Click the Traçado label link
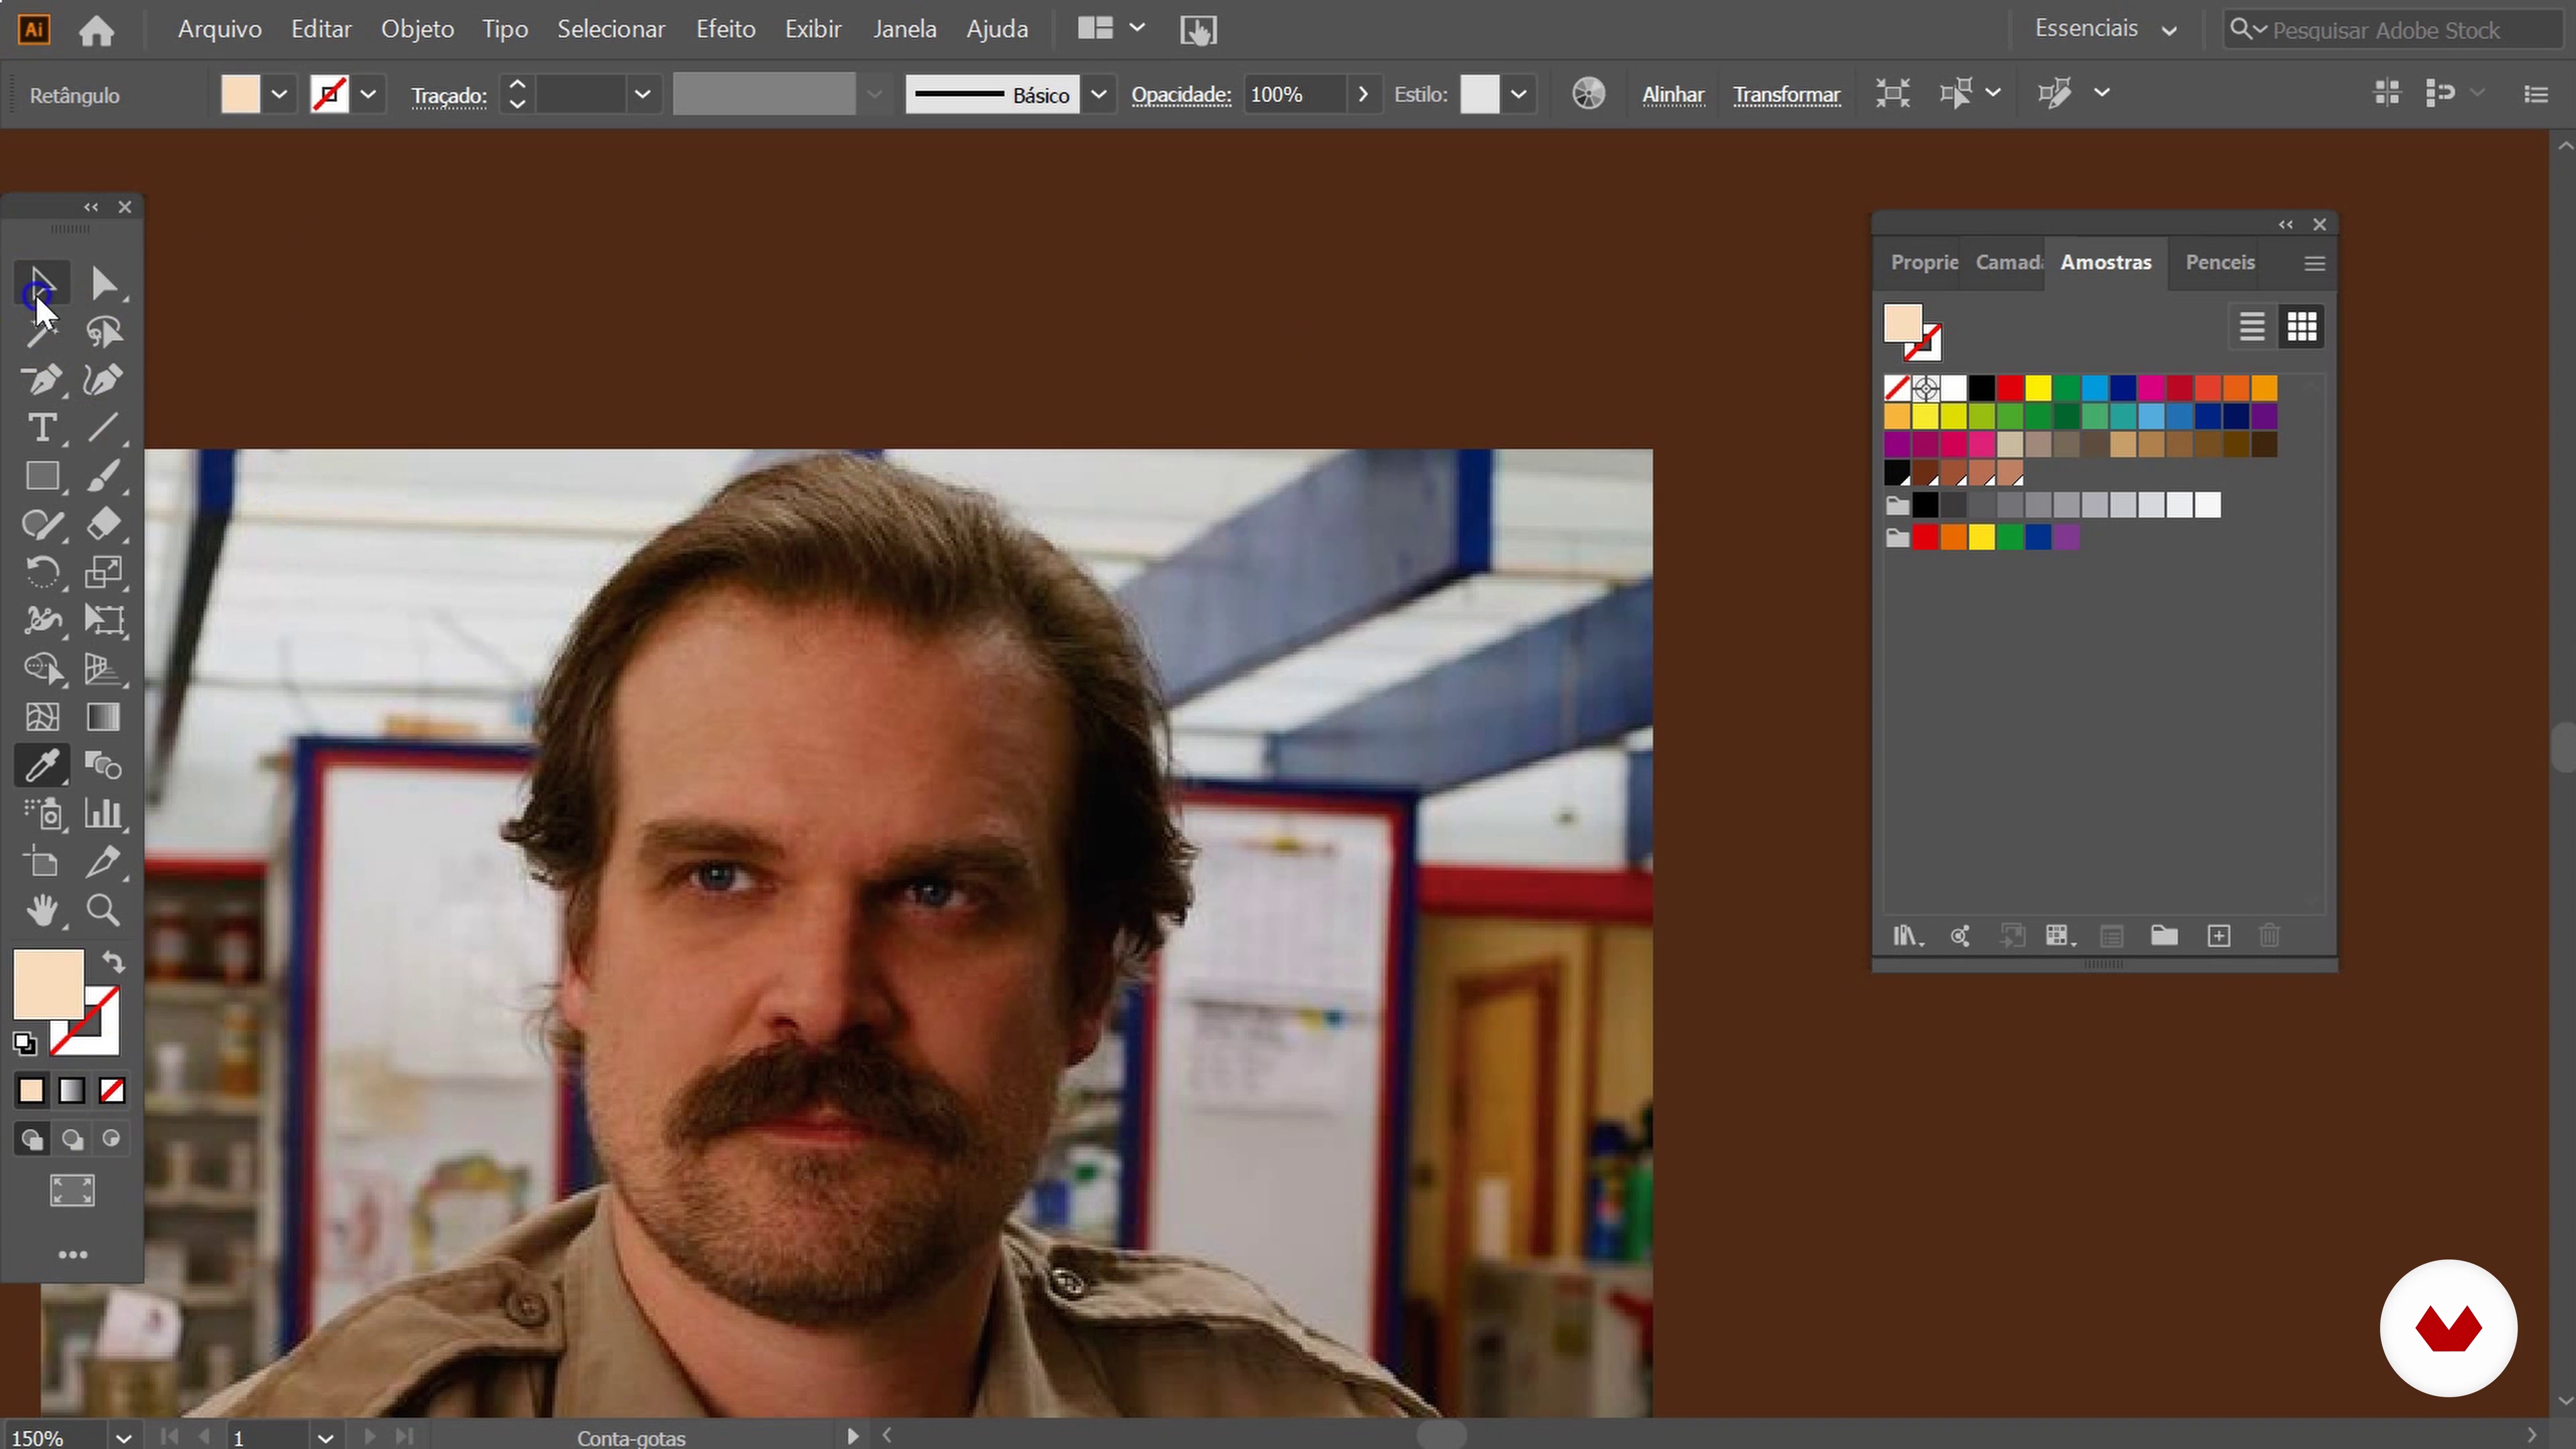The image size is (2576, 1449). [x=449, y=96]
